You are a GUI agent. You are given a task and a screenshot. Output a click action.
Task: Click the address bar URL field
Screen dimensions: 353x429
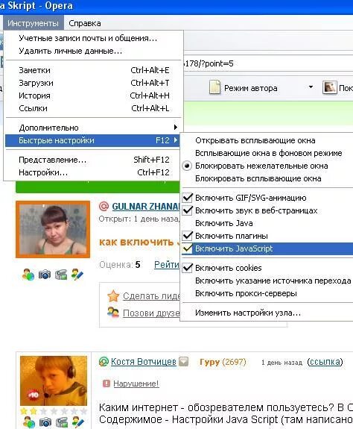[x=267, y=63]
